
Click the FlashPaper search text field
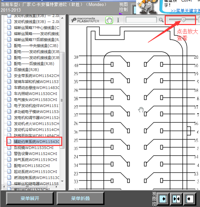tap(141, 20)
